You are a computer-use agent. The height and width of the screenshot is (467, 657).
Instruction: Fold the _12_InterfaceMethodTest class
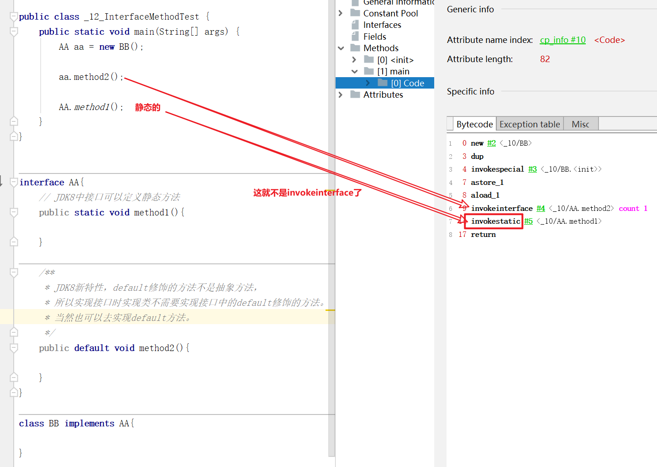(x=14, y=17)
